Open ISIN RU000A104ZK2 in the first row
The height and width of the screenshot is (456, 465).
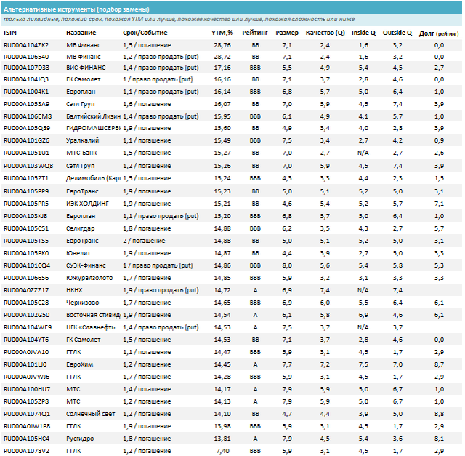click(26, 45)
